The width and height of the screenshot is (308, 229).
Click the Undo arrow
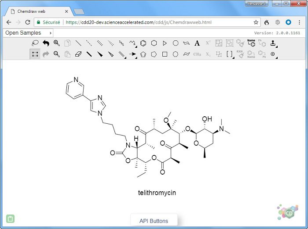click(x=46, y=43)
